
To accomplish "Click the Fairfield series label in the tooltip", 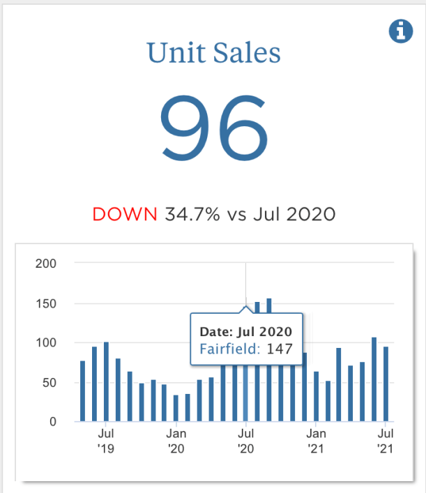I will [x=229, y=349].
